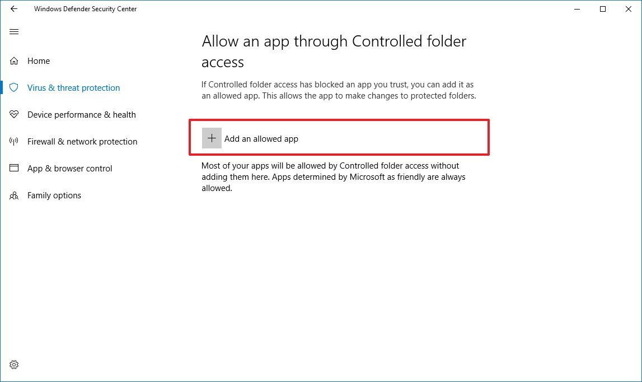
Task: Open Device performance & health label
Action: [x=82, y=115]
